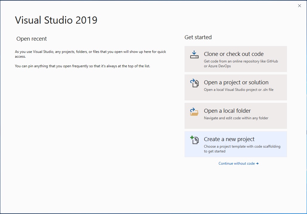Click the 'Visual Studio 2019' heading
The image size is (307, 214).
56,20
